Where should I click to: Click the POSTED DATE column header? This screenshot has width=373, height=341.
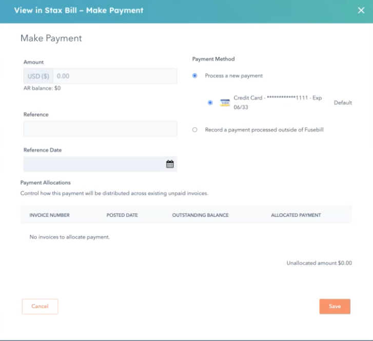(x=122, y=215)
